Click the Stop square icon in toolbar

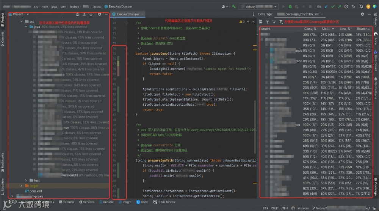pyautogui.click(x=310, y=6)
